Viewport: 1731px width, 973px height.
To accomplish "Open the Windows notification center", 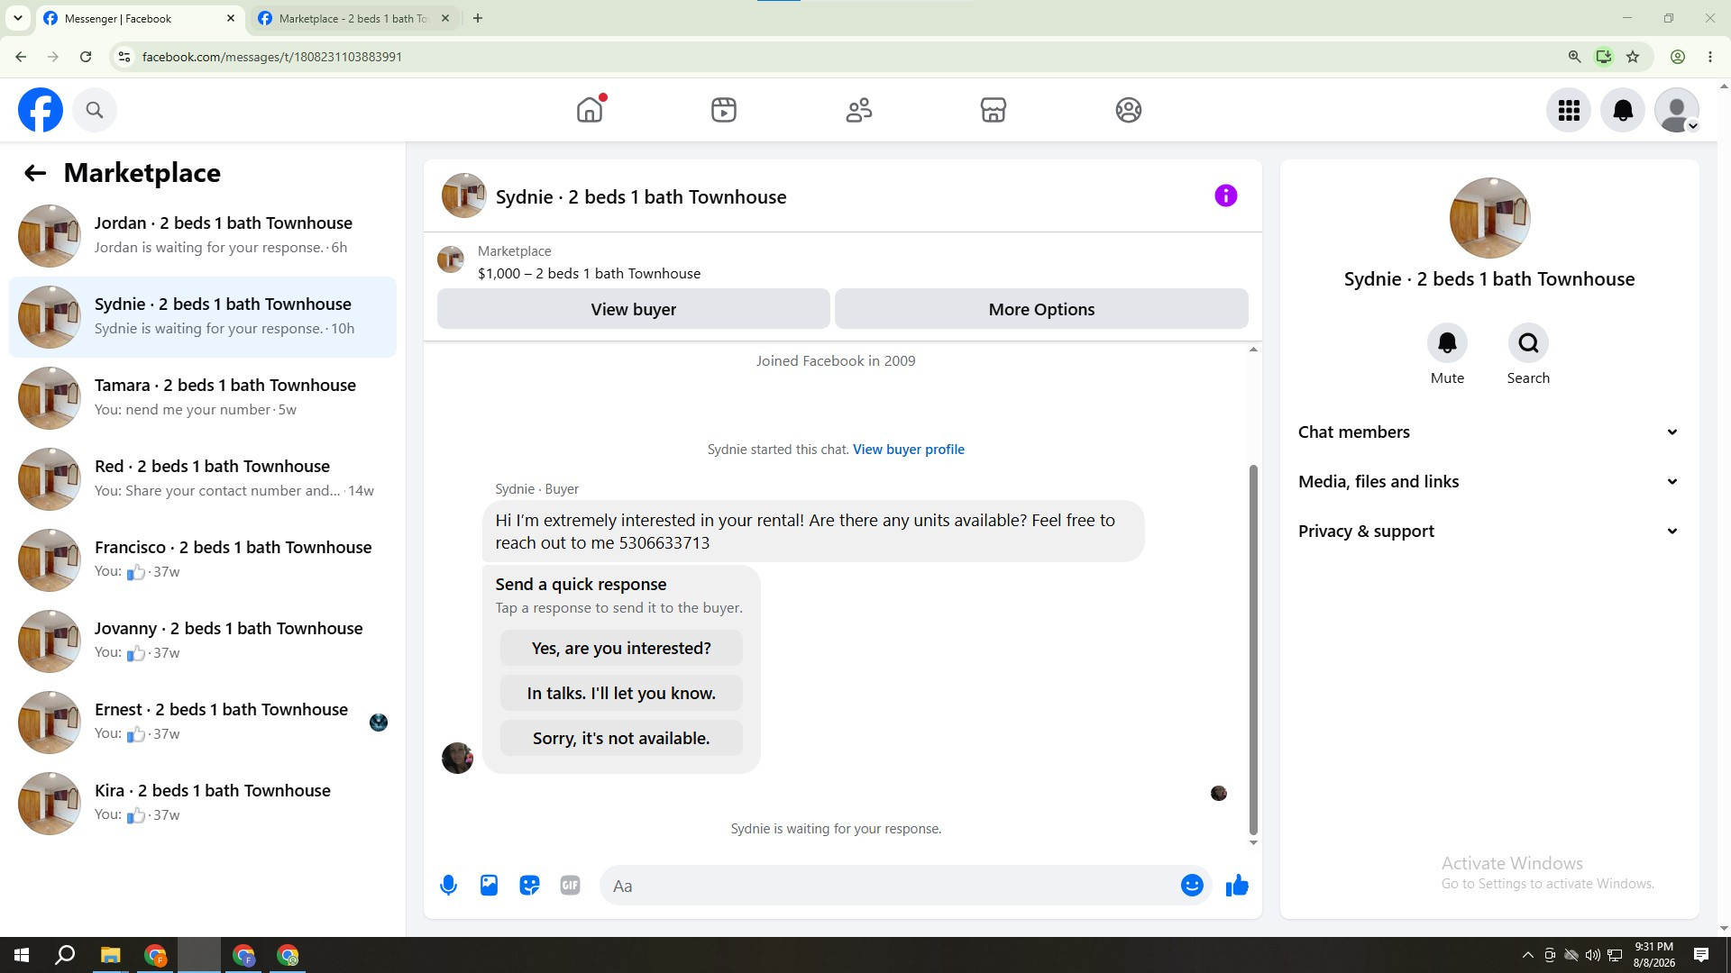I will coord(1701,955).
